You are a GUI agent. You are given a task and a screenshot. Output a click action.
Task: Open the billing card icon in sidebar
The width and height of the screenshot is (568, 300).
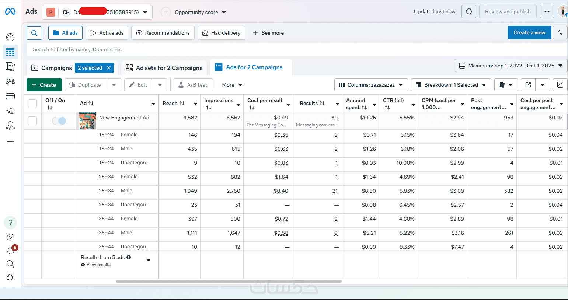click(10, 96)
